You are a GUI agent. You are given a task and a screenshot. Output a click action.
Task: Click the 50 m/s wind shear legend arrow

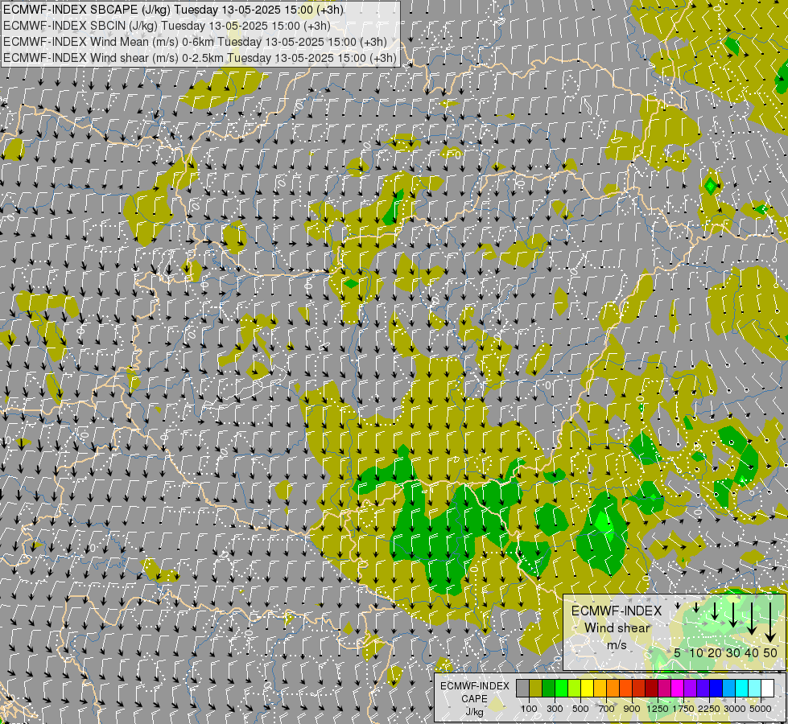770,622
